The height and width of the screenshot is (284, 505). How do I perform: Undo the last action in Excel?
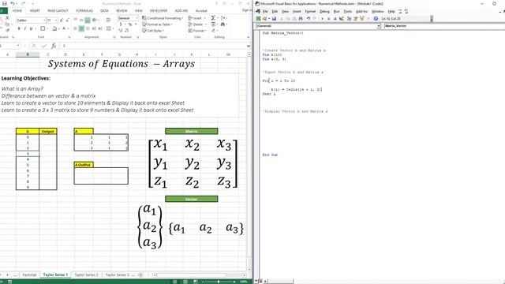point(13,3)
